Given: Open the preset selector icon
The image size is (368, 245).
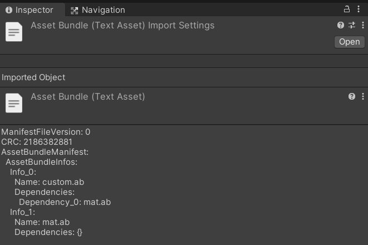Looking at the screenshot, I should [352, 25].
